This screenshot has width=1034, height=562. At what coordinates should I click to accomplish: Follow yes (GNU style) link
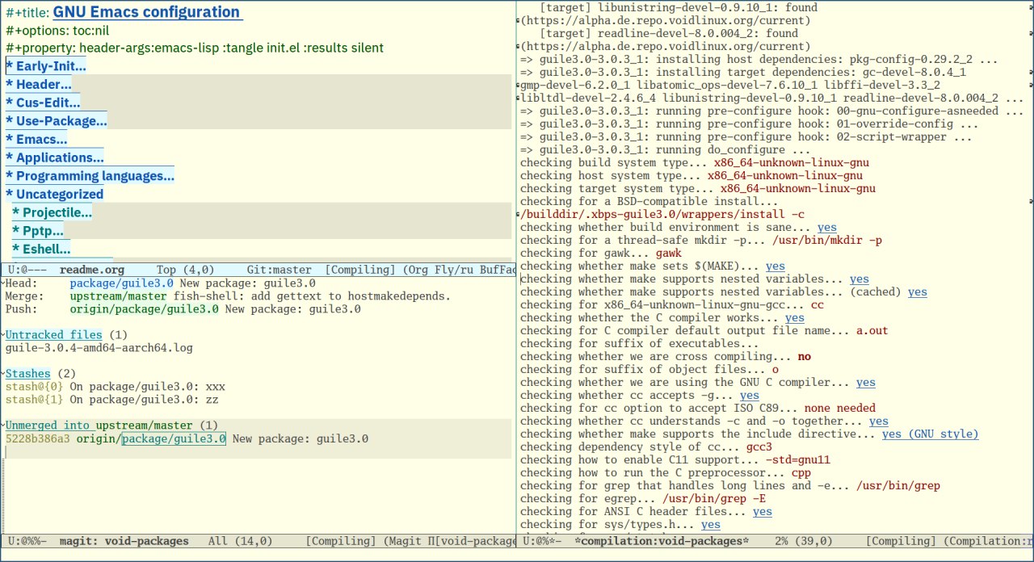pyautogui.click(x=931, y=434)
